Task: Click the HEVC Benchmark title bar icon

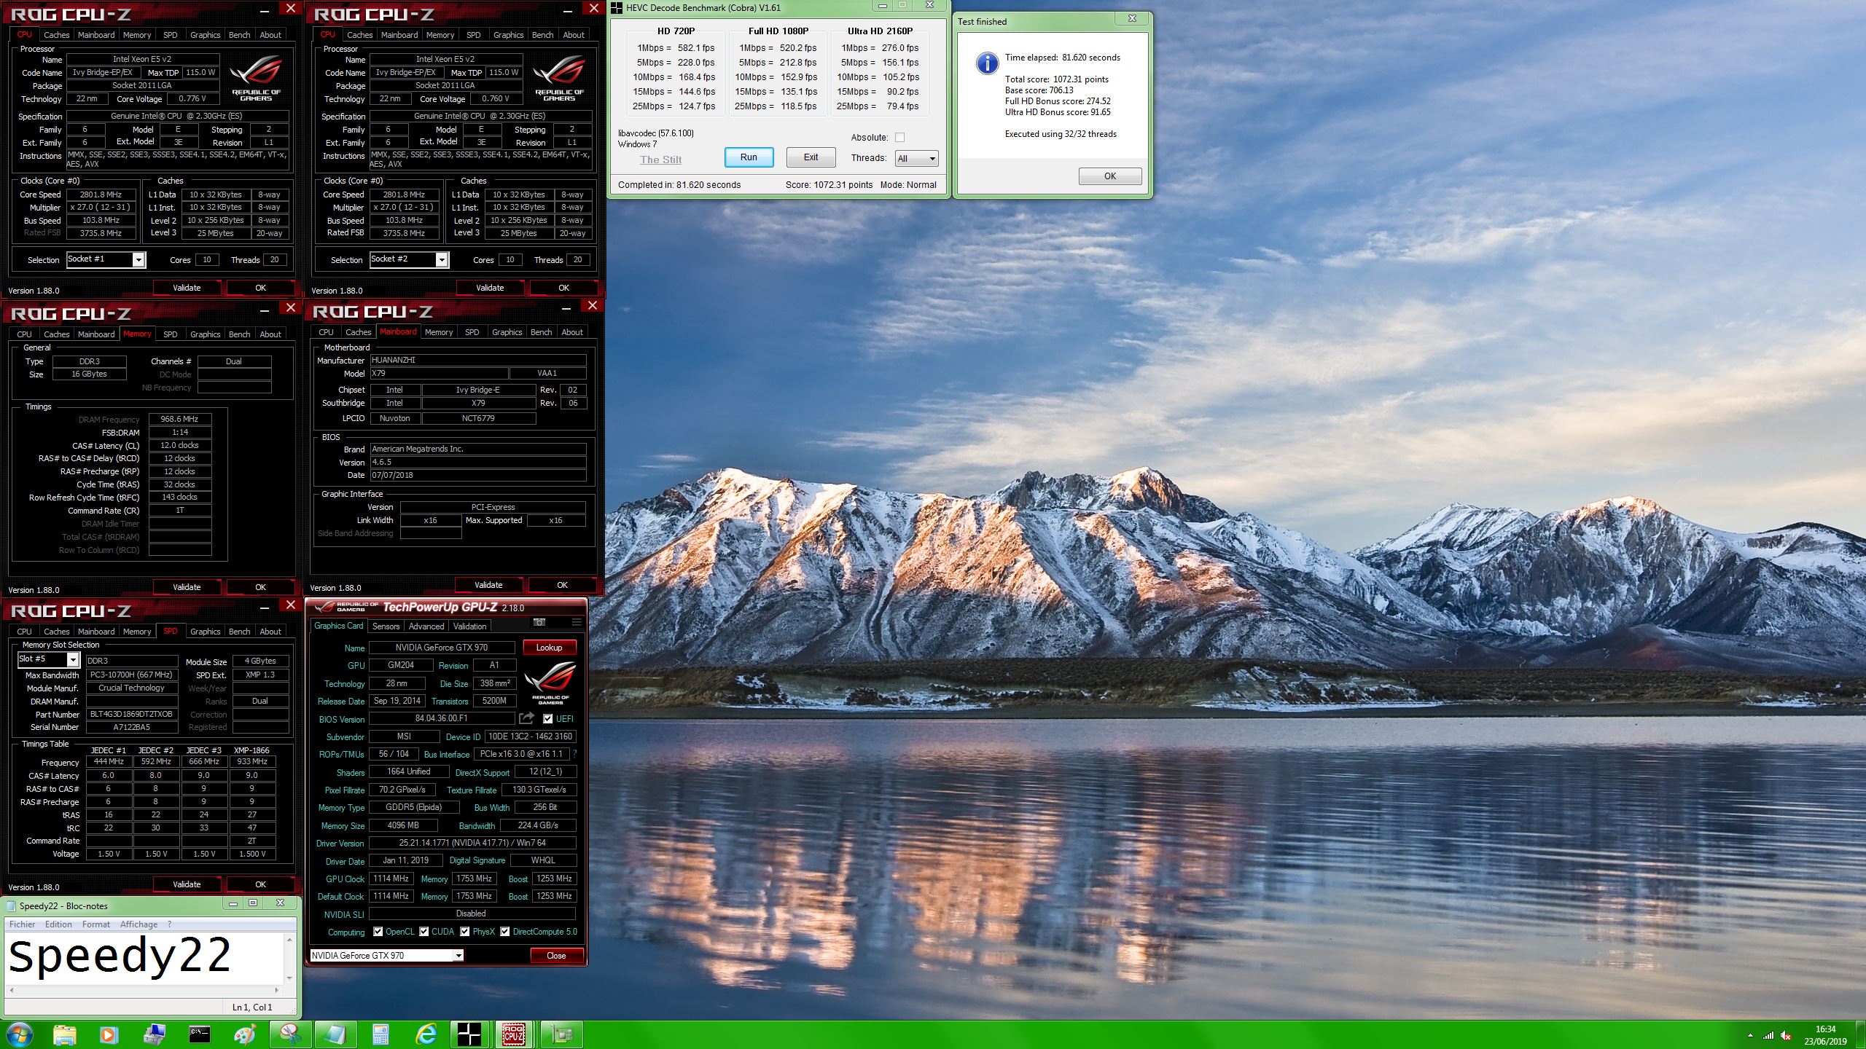Action: coord(617,8)
